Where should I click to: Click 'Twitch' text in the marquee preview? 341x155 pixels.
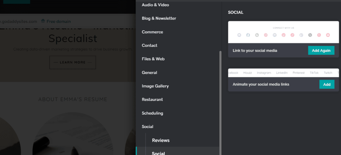pyautogui.click(x=328, y=73)
